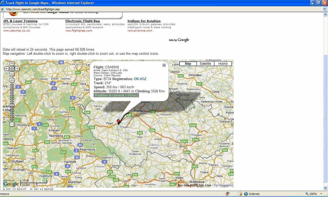
Task: Click the Praha city label on the map
Action: coord(138,111)
